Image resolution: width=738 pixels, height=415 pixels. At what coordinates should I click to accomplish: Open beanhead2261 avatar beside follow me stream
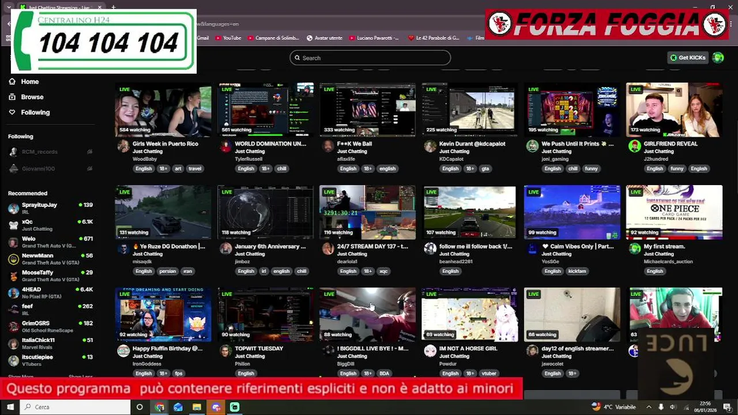click(x=430, y=248)
